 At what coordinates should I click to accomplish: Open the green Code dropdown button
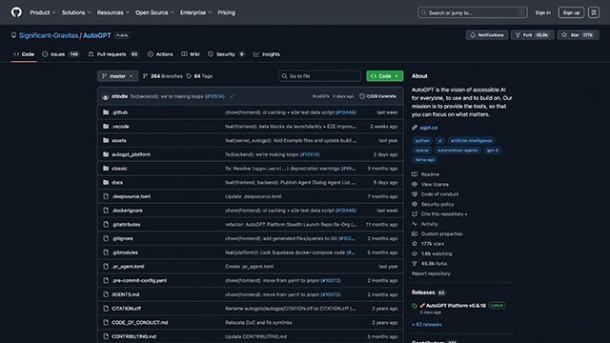coord(385,76)
